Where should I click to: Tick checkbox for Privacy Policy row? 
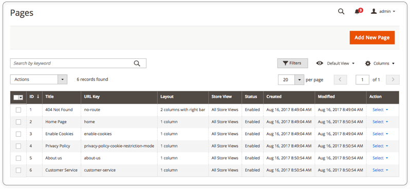pyautogui.click(x=18, y=146)
